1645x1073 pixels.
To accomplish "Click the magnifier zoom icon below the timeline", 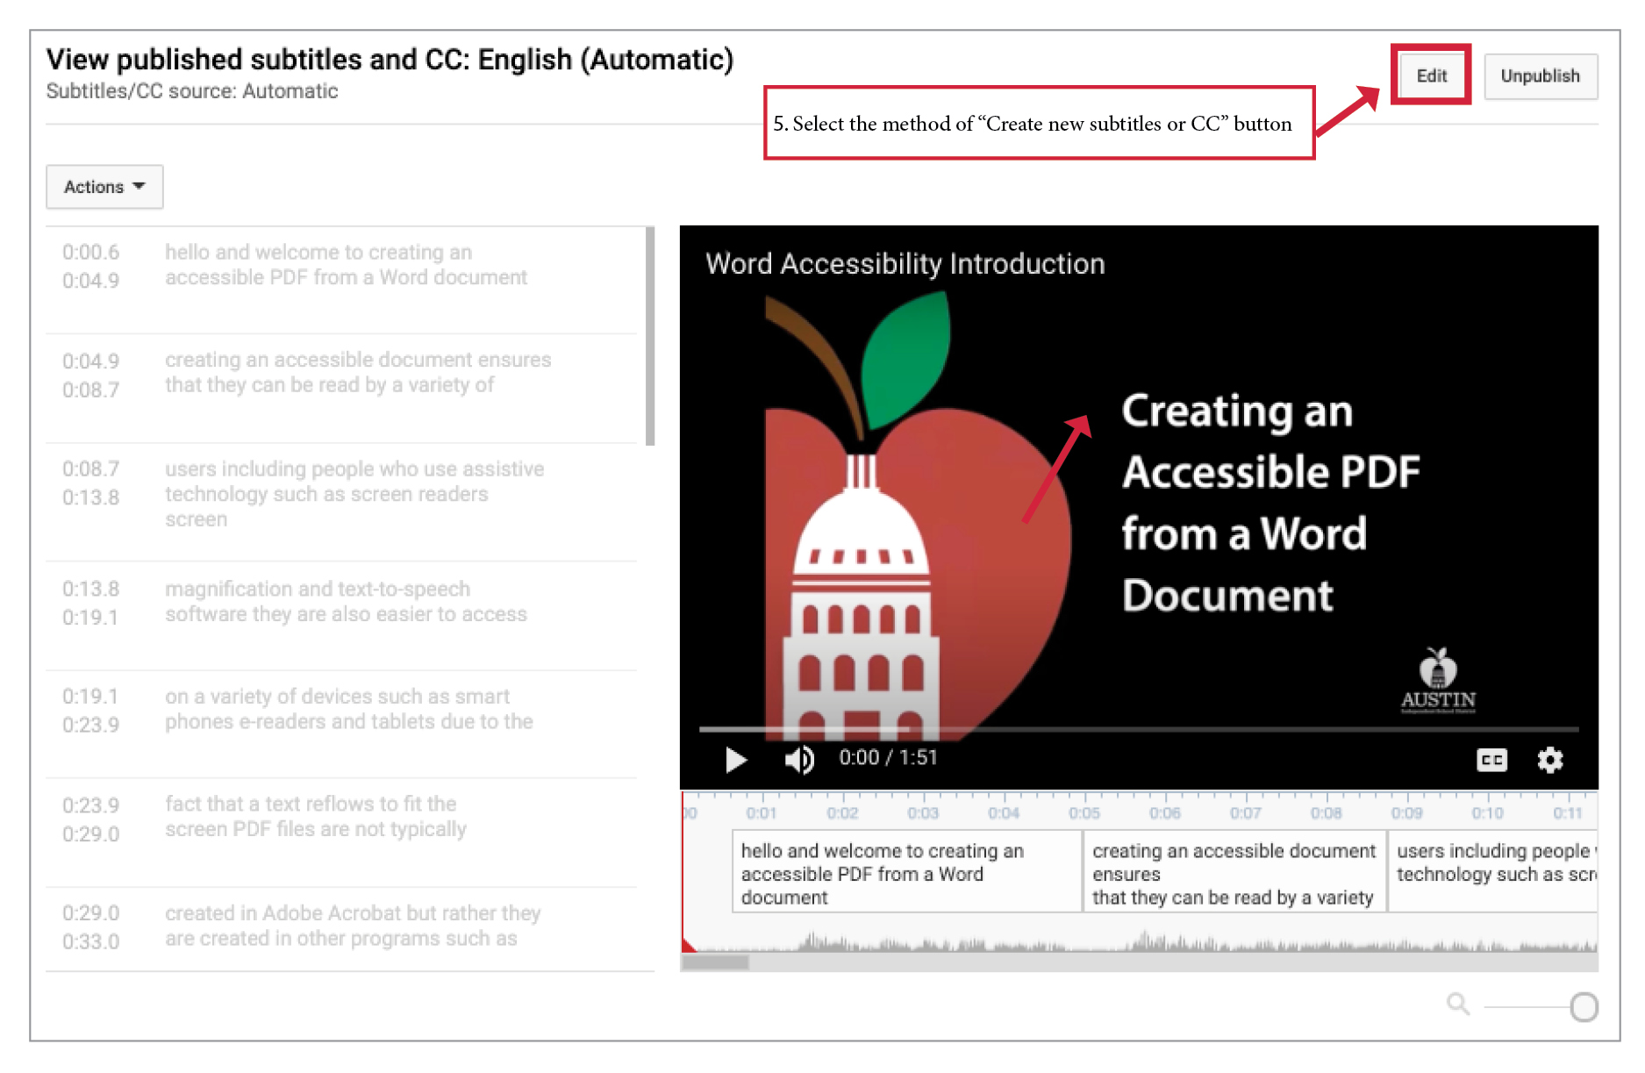I will coord(1457,1004).
